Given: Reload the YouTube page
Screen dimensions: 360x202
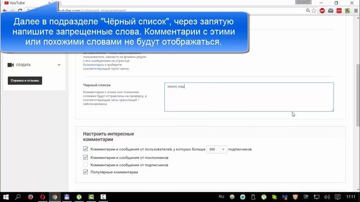Looking at the screenshot, I should [x=20, y=11].
